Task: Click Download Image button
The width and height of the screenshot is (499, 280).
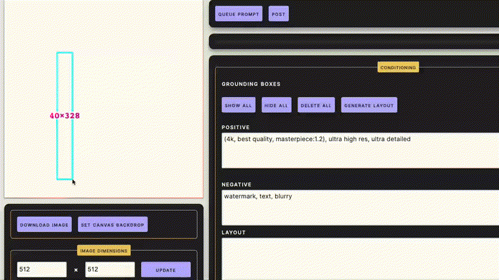Action: tap(44, 225)
